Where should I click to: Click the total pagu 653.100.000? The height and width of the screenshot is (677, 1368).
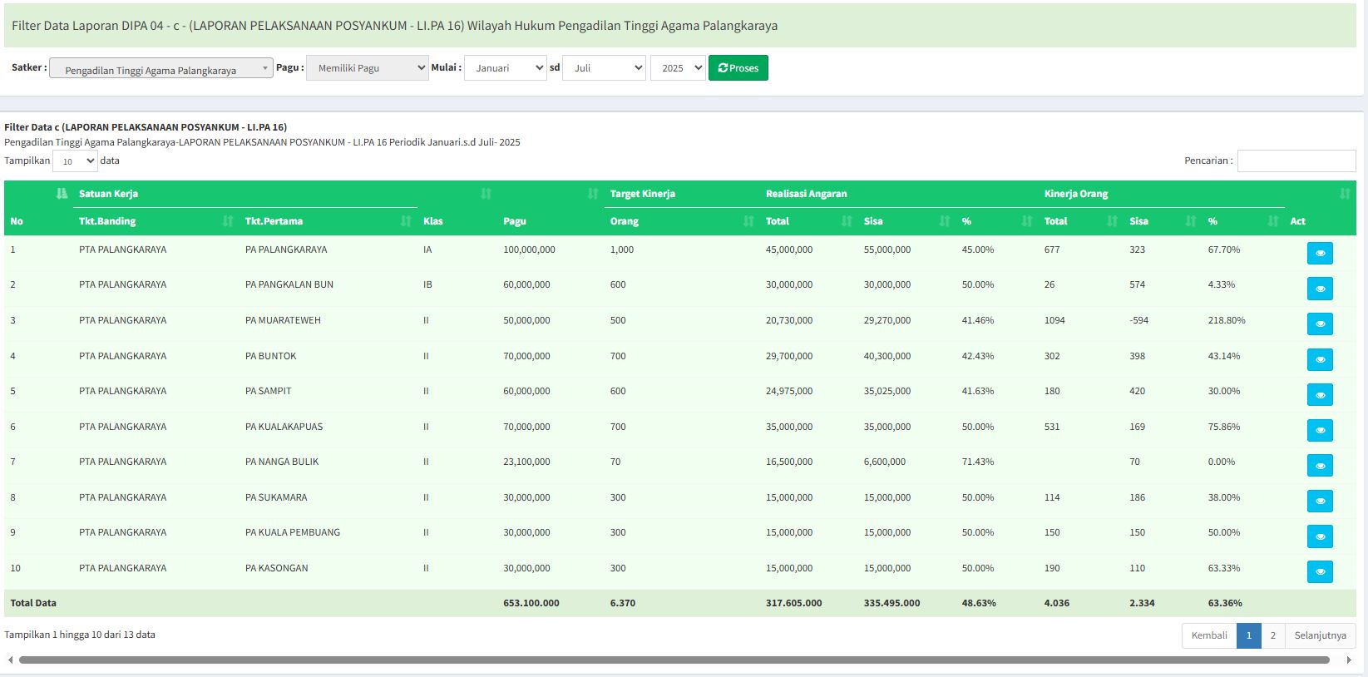tap(531, 603)
